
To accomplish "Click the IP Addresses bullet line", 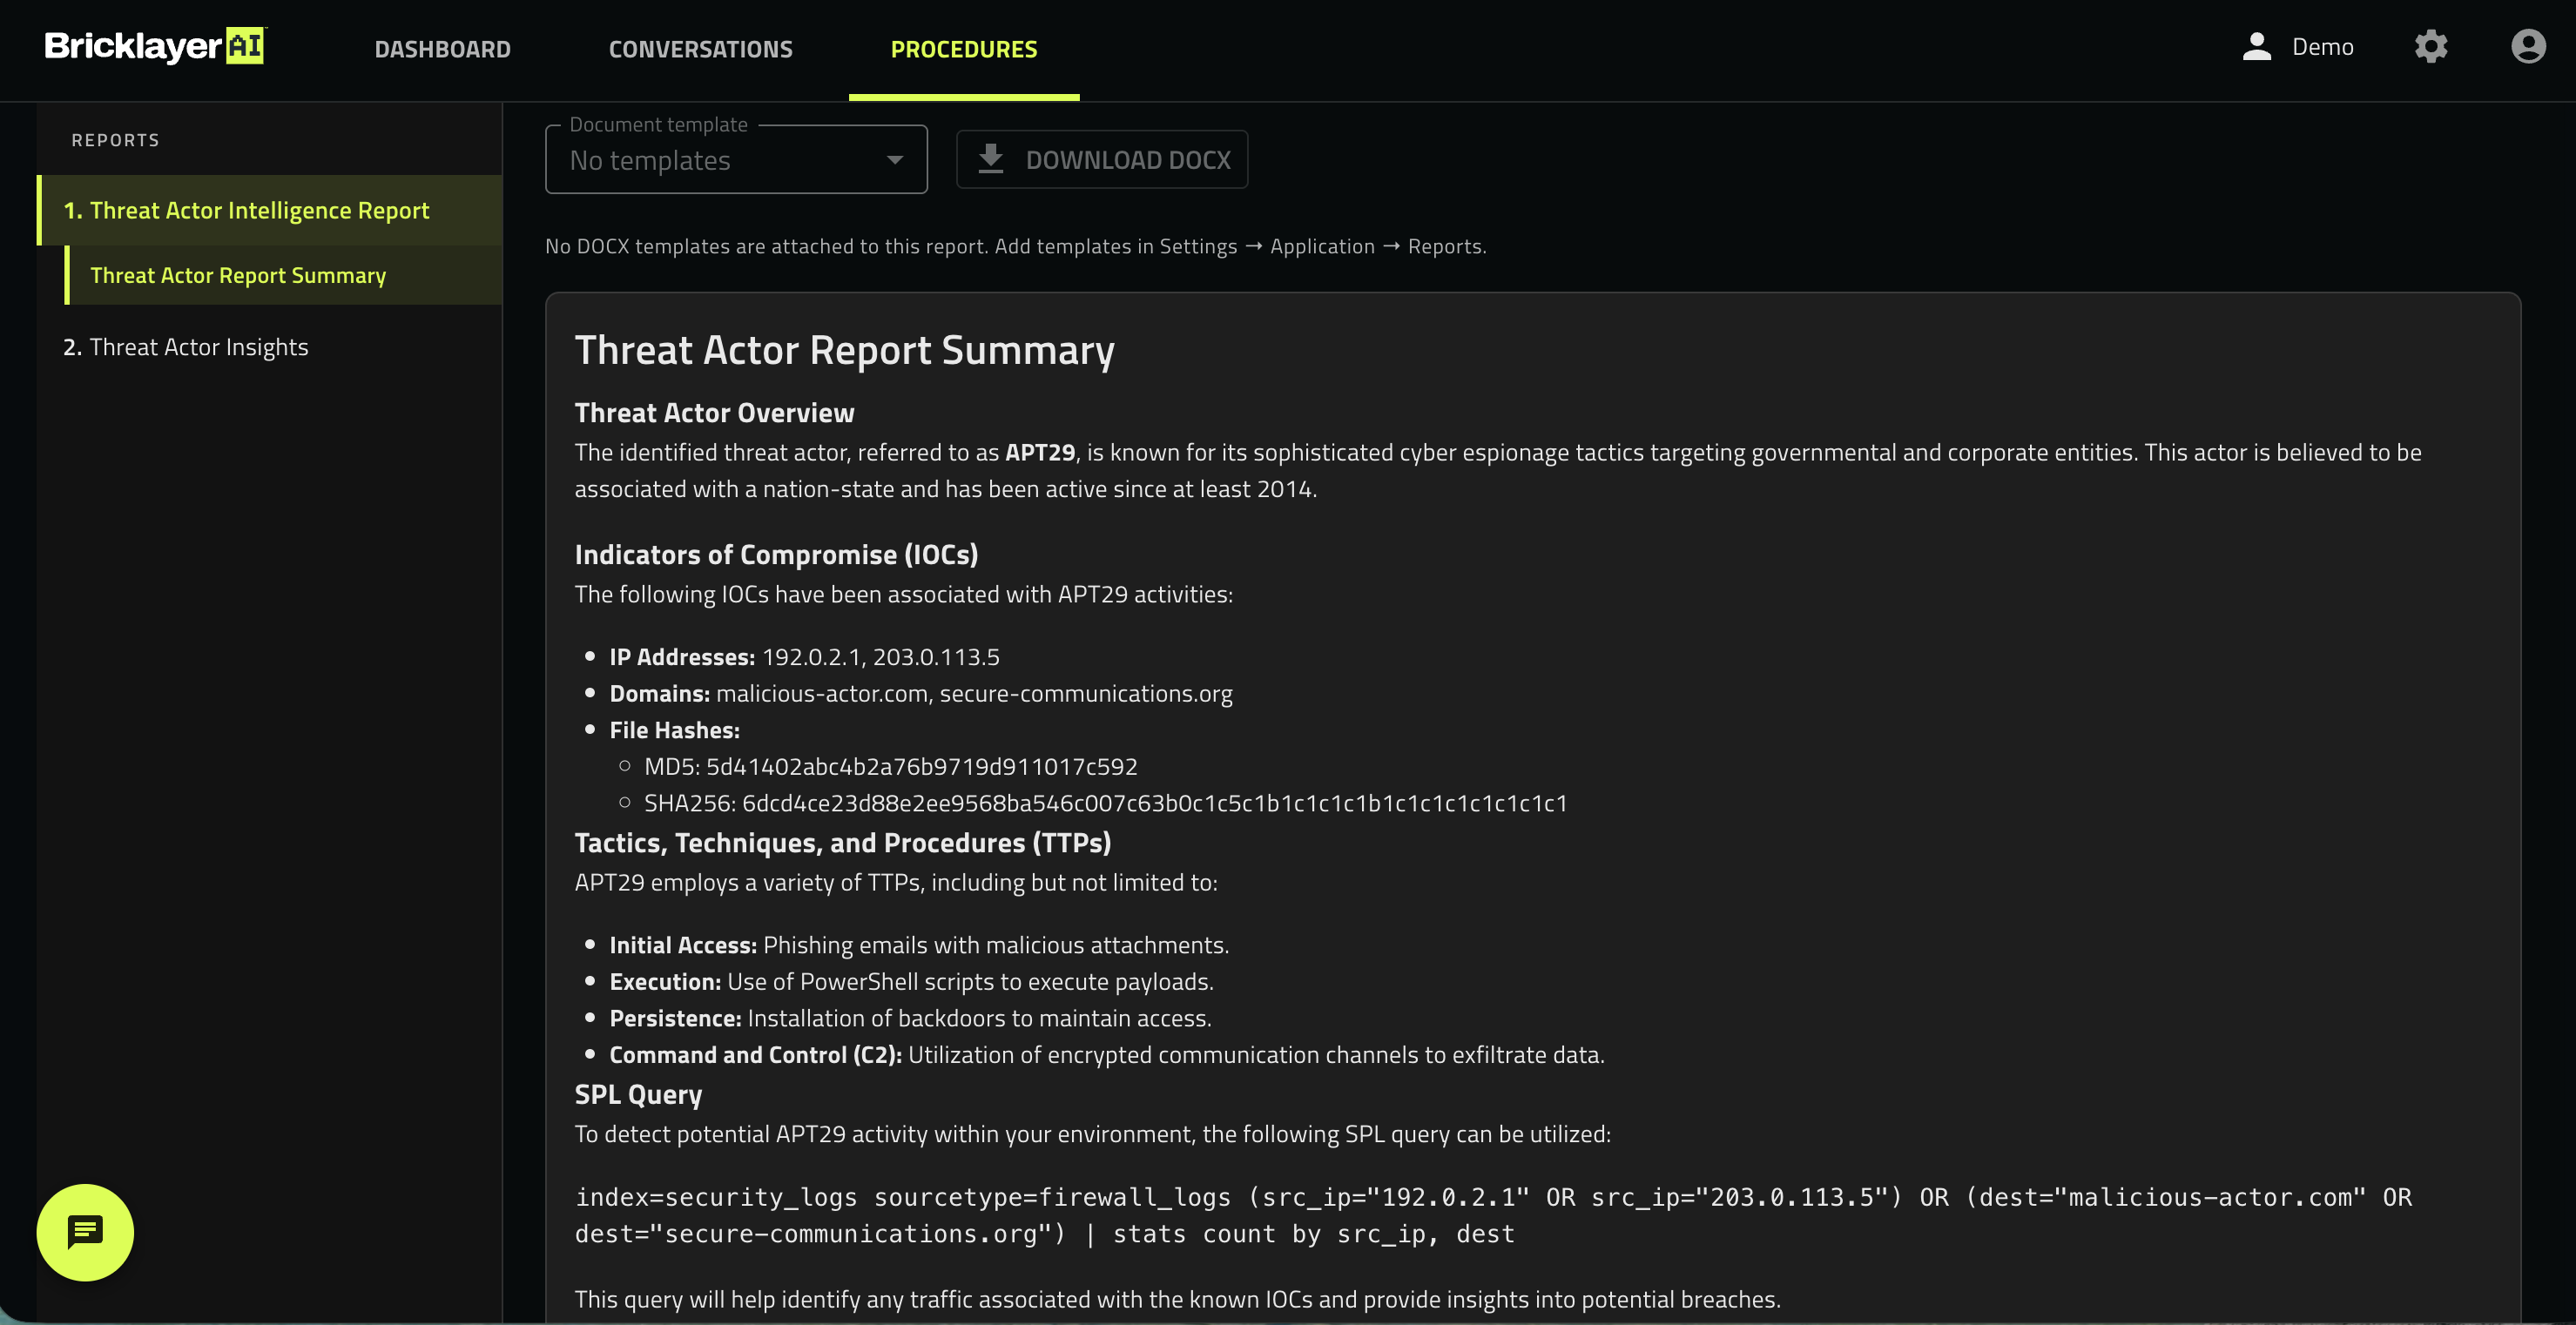I will coord(804,657).
